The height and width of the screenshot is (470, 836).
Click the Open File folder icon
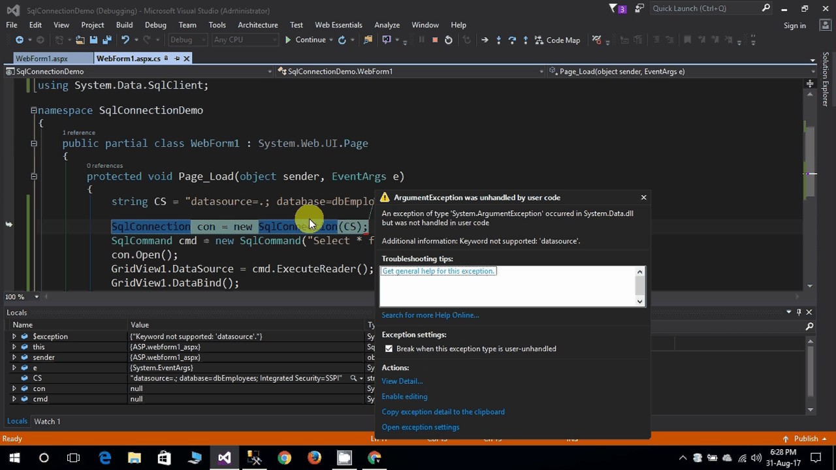80,40
